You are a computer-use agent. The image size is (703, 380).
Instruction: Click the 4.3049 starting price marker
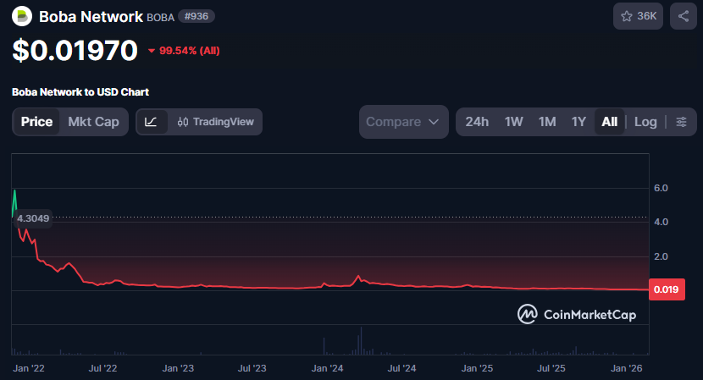coord(35,218)
